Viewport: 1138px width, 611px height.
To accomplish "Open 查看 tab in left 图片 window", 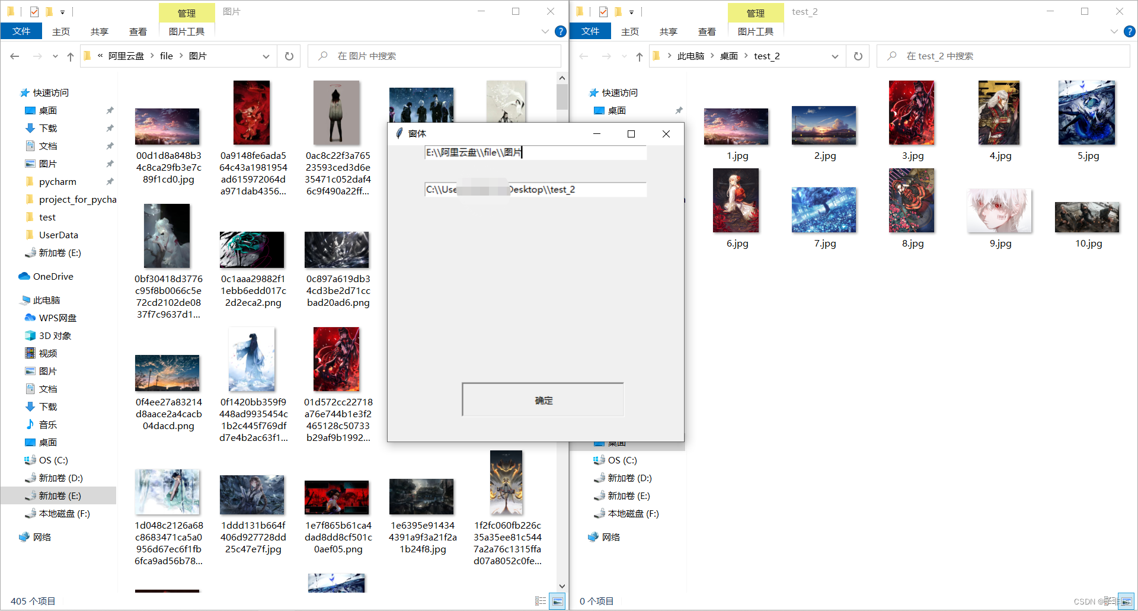I will coord(138,31).
